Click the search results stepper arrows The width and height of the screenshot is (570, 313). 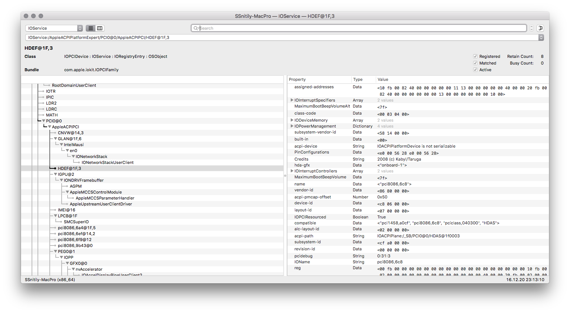coord(531,28)
